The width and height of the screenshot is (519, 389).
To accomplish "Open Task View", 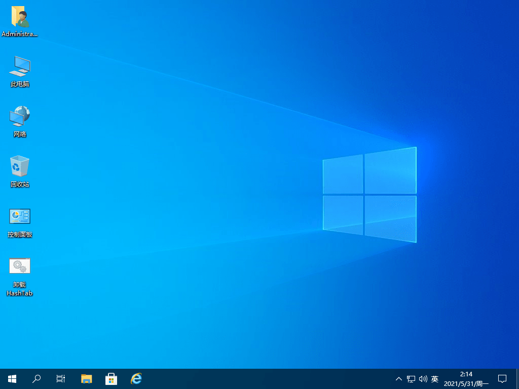I will [60, 378].
